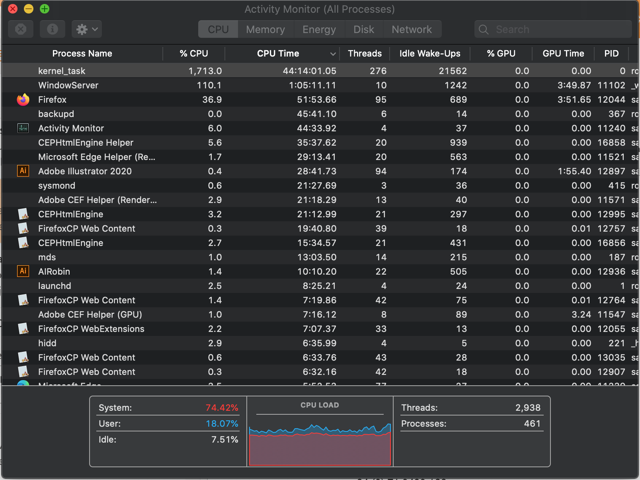
Task: Click the icon of CEPHtmlEngine with PID 16856
Action: point(23,243)
